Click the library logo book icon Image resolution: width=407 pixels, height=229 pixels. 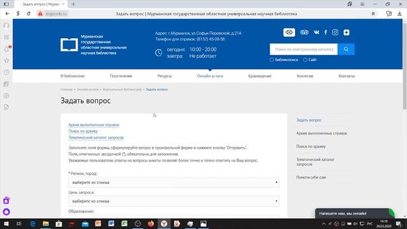(69, 45)
